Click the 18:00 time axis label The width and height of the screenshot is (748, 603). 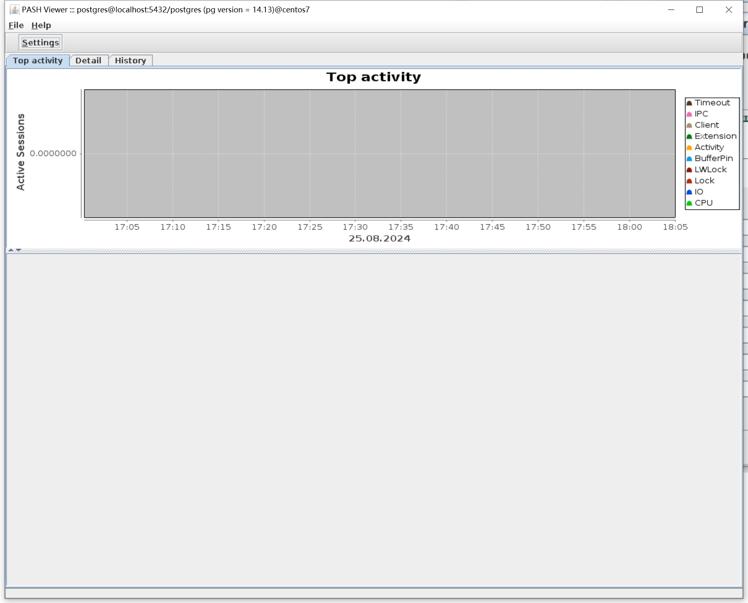point(629,227)
